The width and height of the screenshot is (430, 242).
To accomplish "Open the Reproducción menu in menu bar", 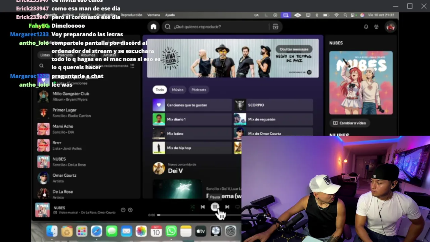I will coord(131,15).
